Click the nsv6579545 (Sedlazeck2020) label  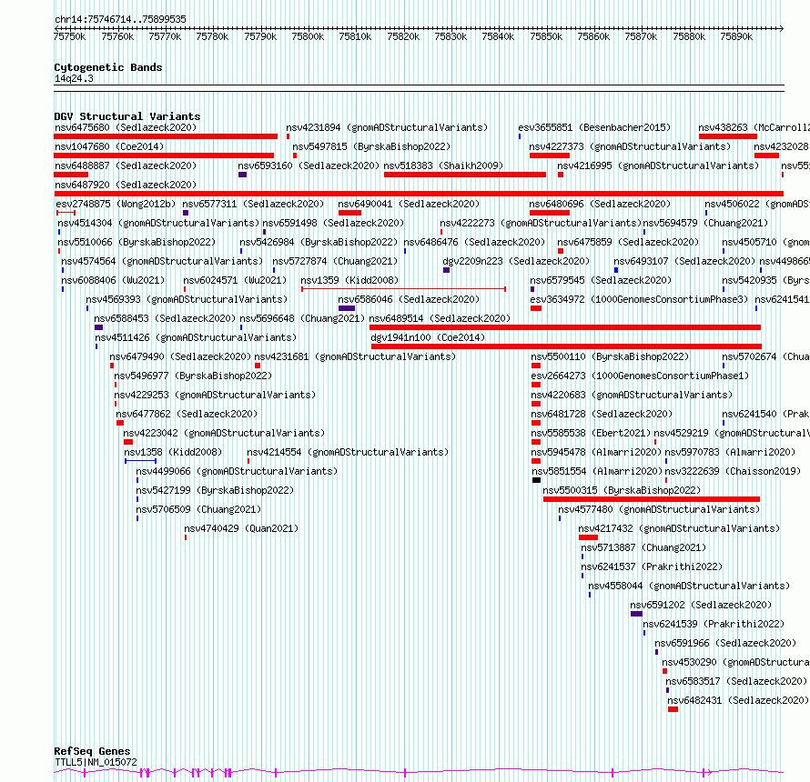click(x=601, y=280)
